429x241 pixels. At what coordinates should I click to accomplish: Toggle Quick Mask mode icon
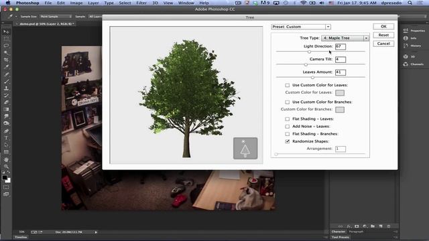point(6,187)
